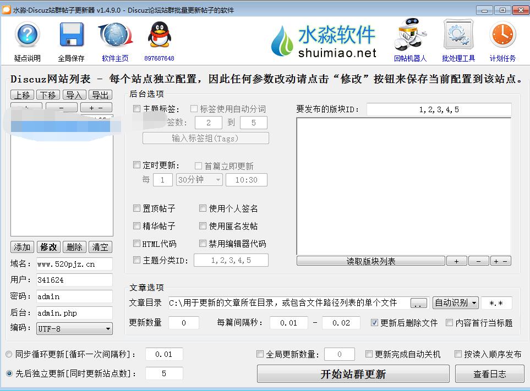Click the 10:30 time field
This screenshot has width=530, height=391.
click(x=247, y=180)
